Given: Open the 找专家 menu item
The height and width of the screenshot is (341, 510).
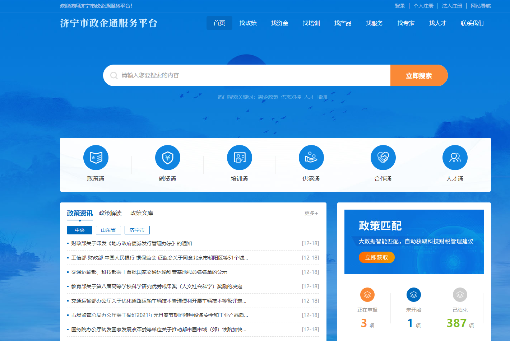Looking at the screenshot, I should tap(406, 23).
